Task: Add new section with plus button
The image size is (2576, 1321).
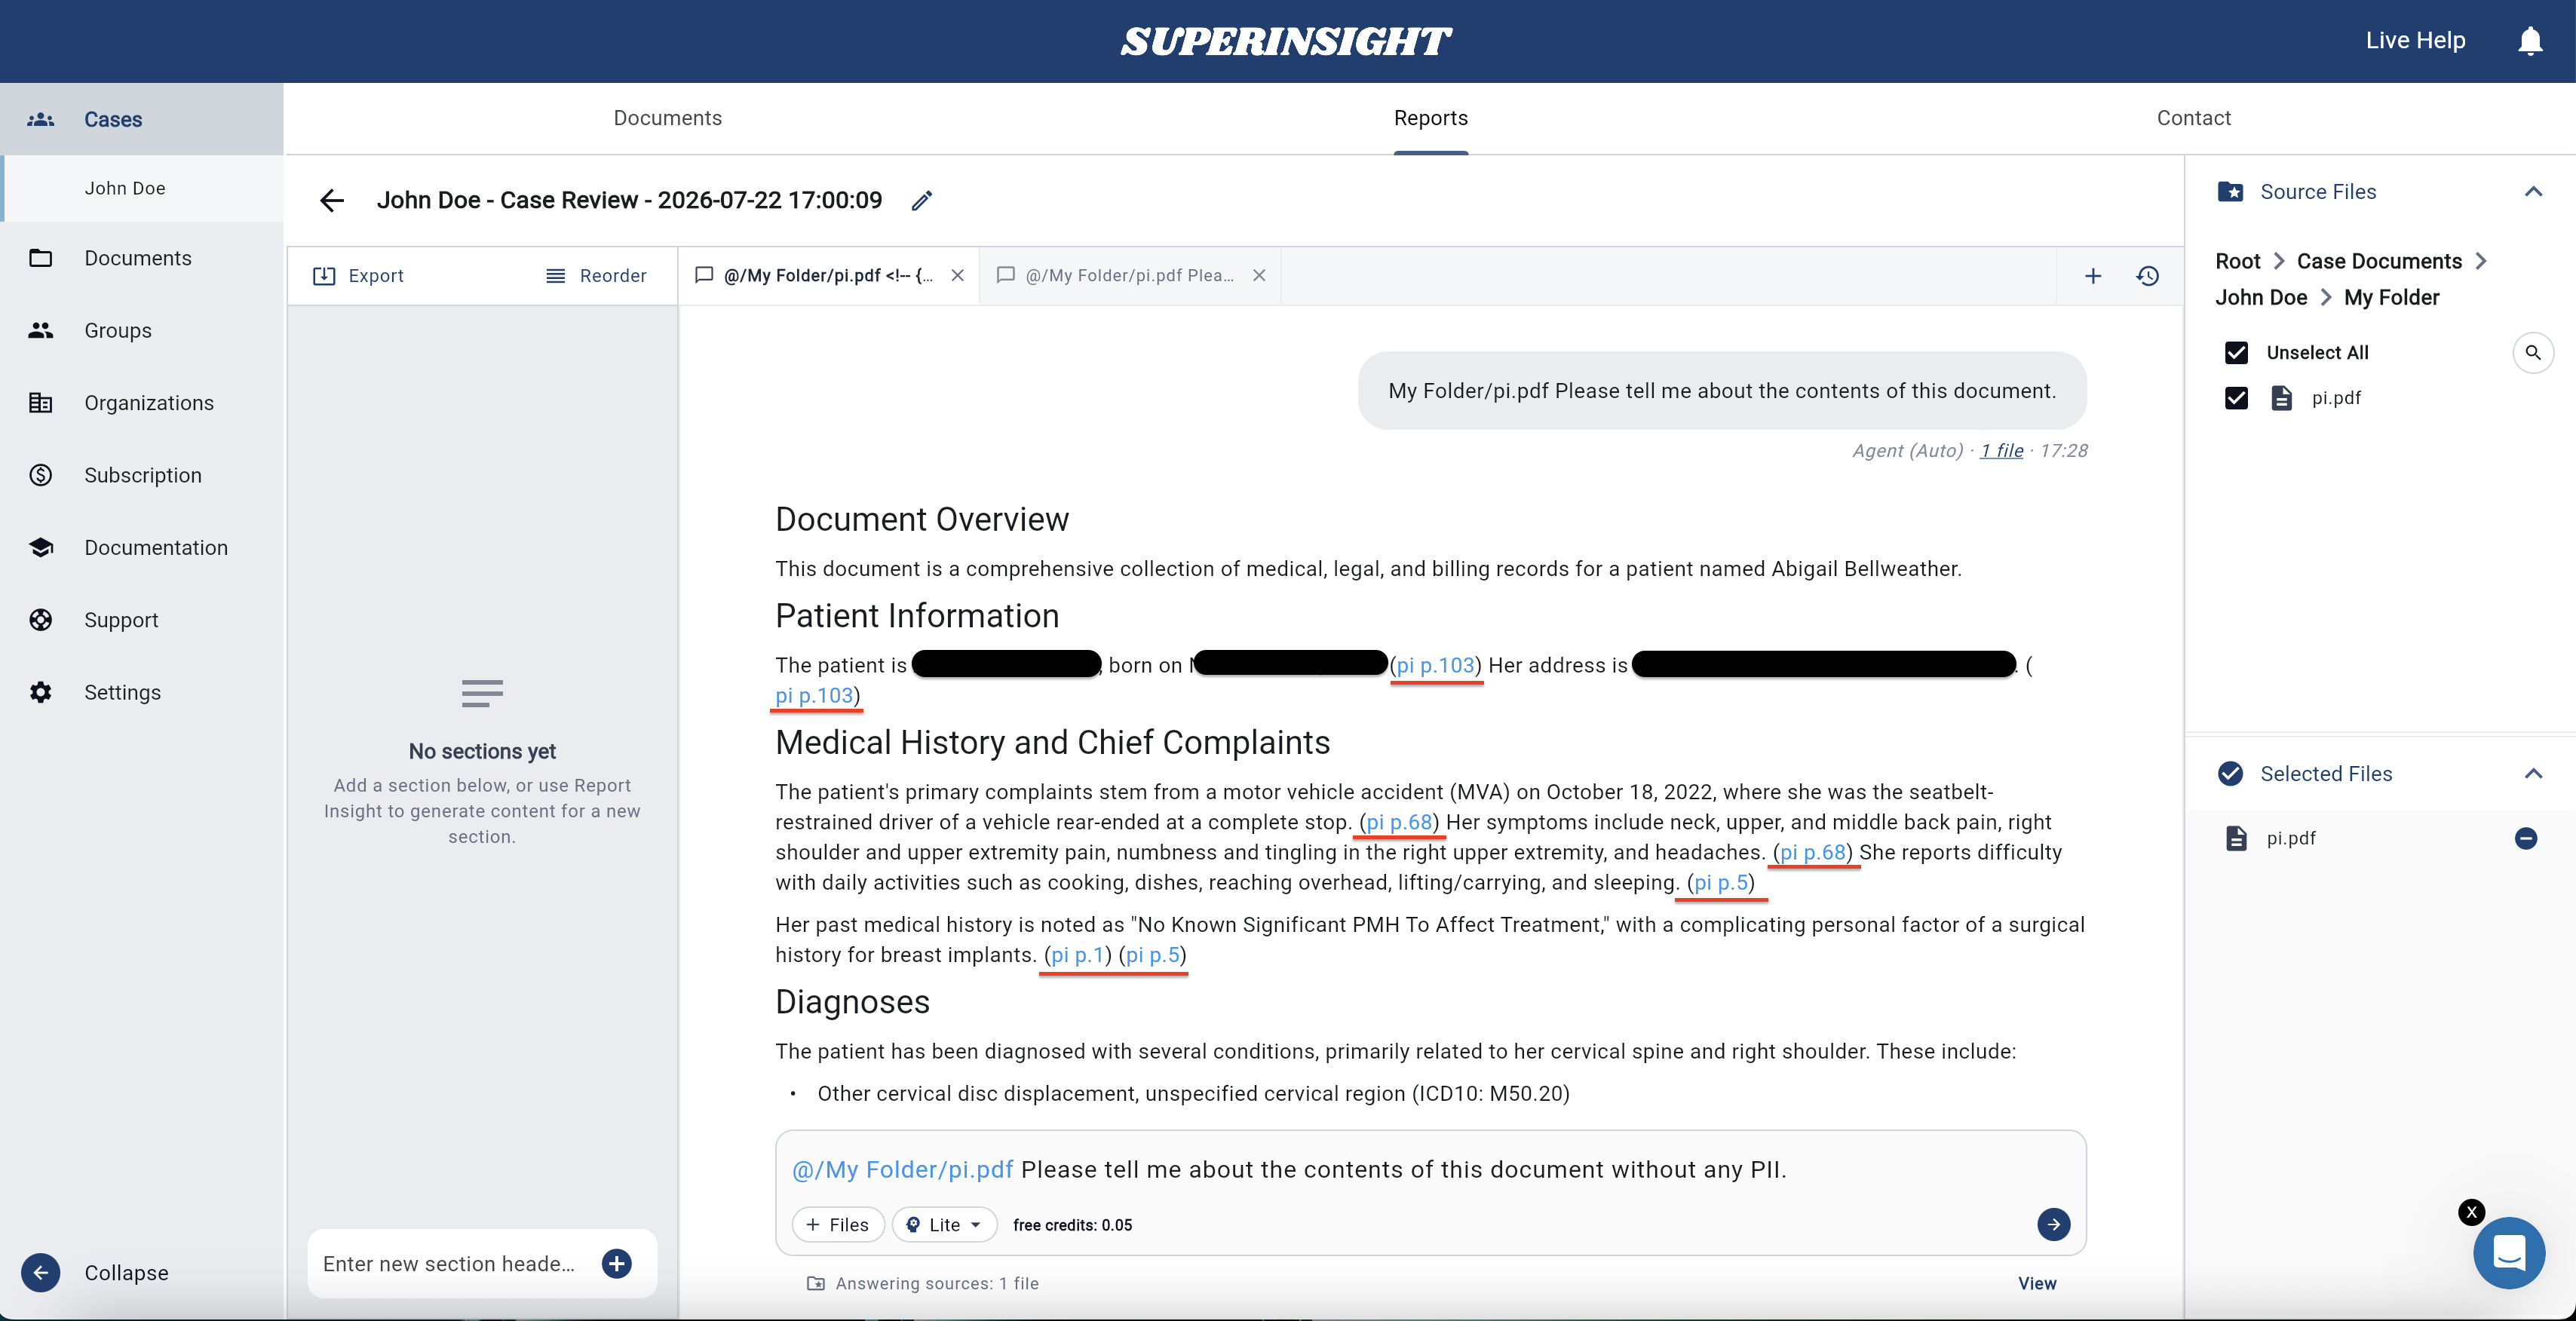Action: pyautogui.click(x=617, y=1264)
